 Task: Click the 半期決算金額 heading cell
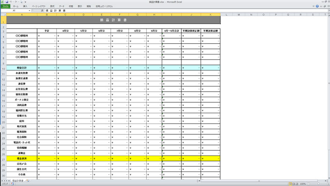(x=210, y=31)
